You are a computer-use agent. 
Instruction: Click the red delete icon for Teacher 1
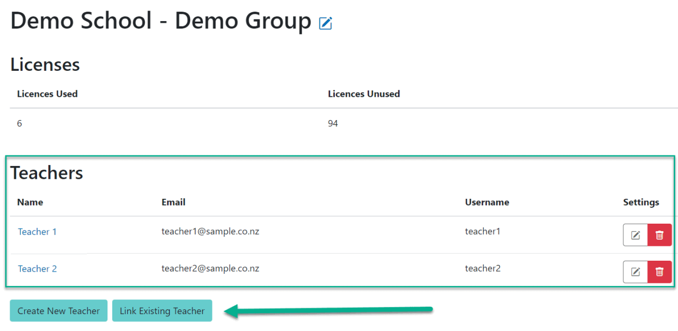tap(659, 235)
